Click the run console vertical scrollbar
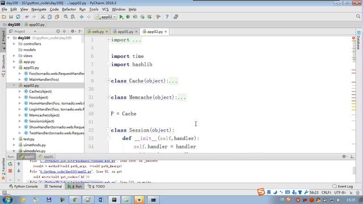The height and width of the screenshot is (204, 363). (x=354, y=171)
